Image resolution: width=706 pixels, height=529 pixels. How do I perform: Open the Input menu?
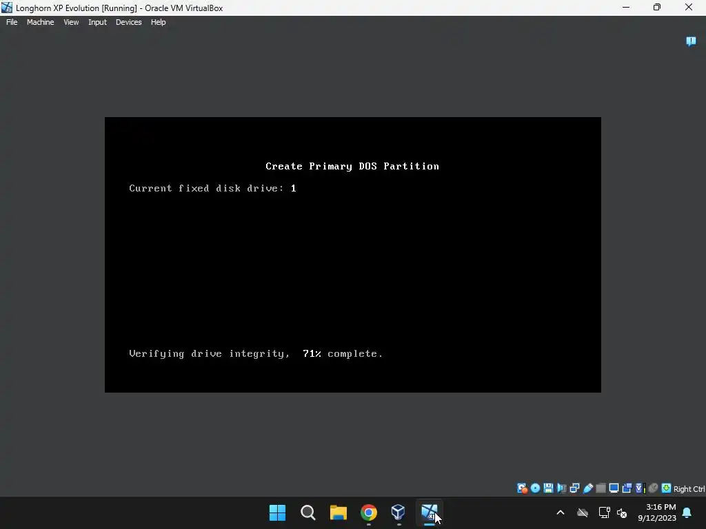click(97, 22)
